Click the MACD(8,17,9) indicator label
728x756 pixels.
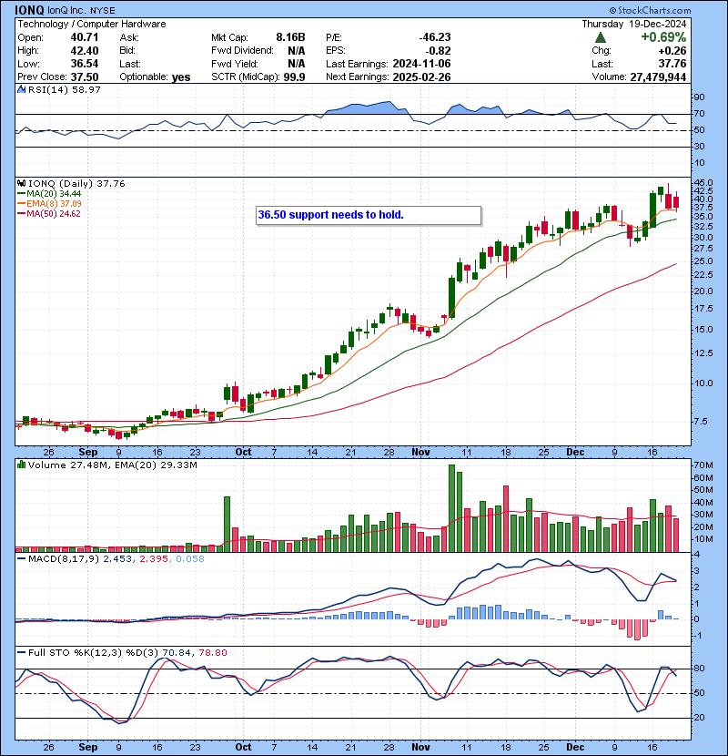click(63, 559)
